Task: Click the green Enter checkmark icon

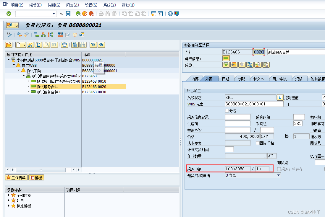Action: (9, 14)
